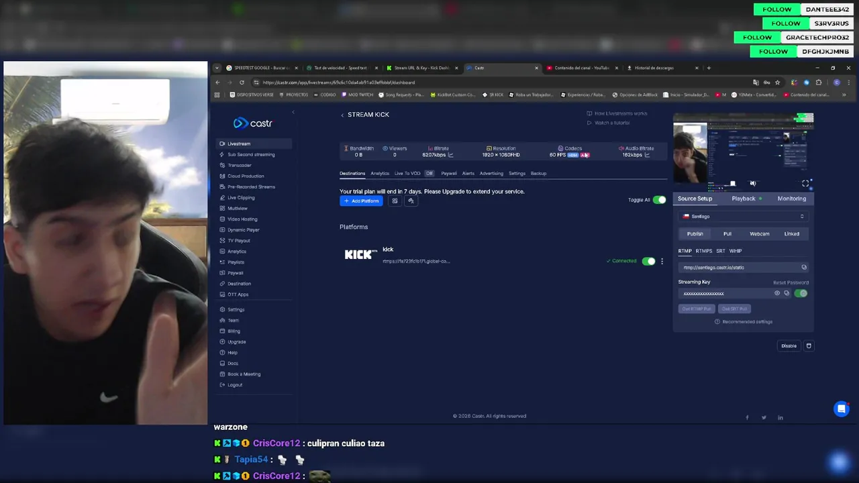This screenshot has height=483, width=859.
Task: Select the Webcam source mode
Action: (x=760, y=233)
